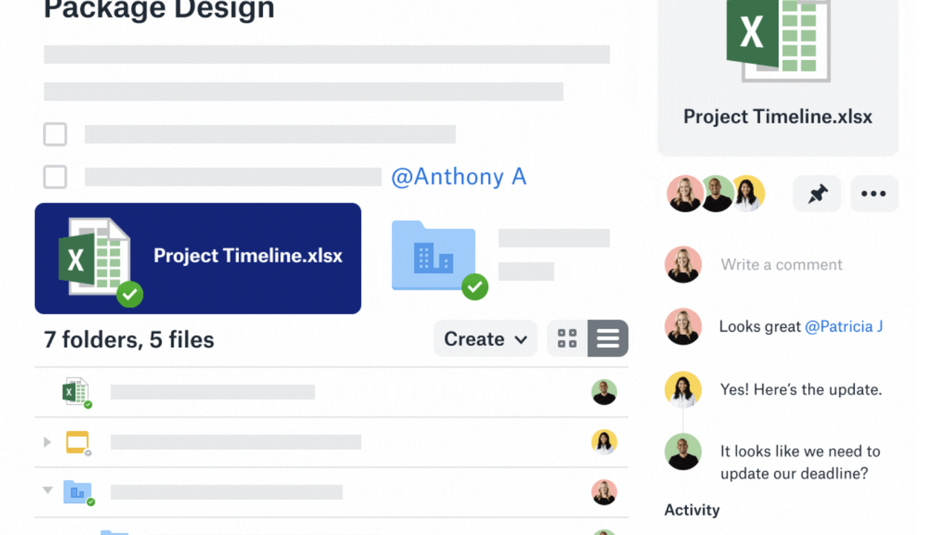Screen dimensions: 950x535
Task: Switch to grid view
Action: click(x=567, y=339)
